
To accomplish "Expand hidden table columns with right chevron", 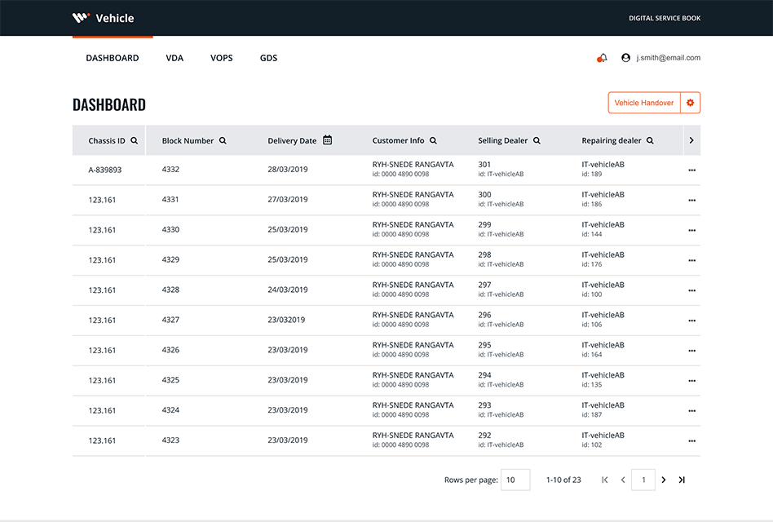I will point(691,140).
